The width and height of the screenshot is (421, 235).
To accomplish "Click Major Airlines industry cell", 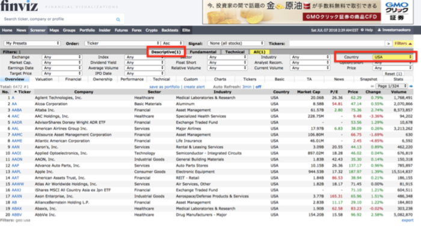I will [188, 129].
